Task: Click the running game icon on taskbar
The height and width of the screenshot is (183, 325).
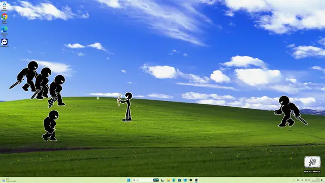Action: [196, 180]
